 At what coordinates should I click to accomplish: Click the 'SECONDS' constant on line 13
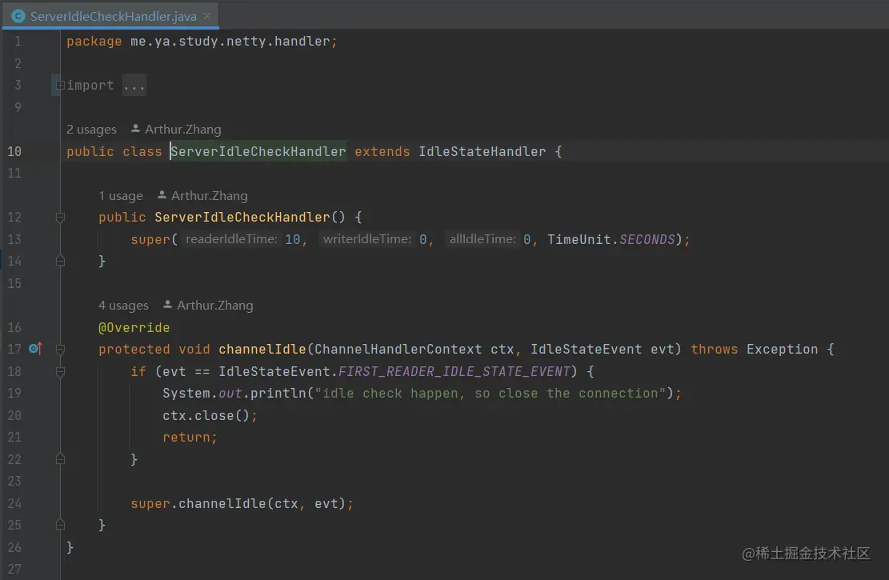[x=647, y=239]
